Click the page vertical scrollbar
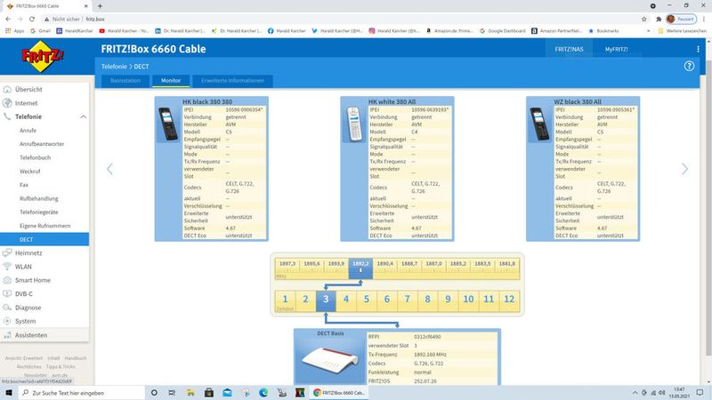 pyautogui.click(x=708, y=206)
